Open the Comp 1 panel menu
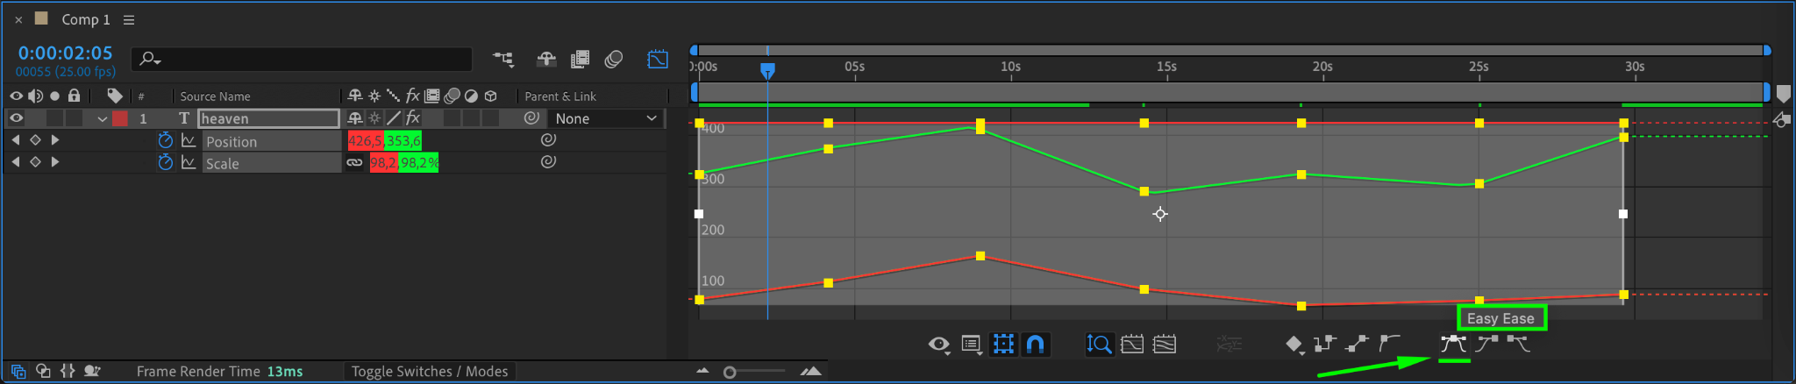 tap(129, 19)
